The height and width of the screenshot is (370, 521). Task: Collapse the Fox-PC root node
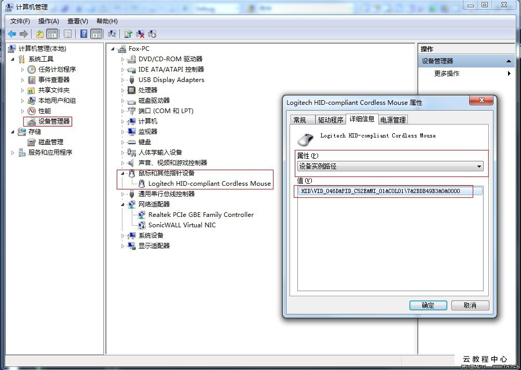coord(113,49)
